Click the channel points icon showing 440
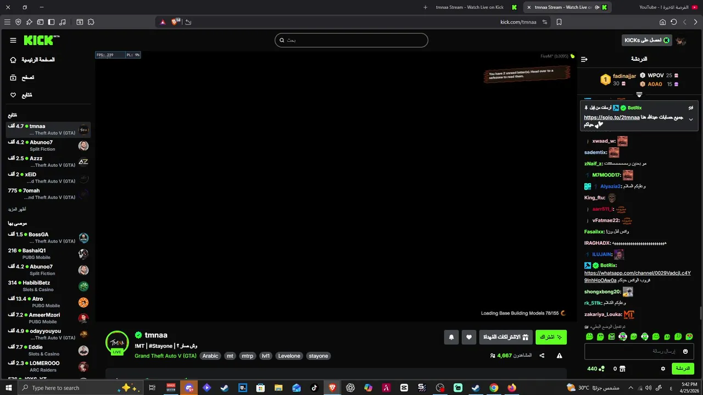 pos(596,369)
